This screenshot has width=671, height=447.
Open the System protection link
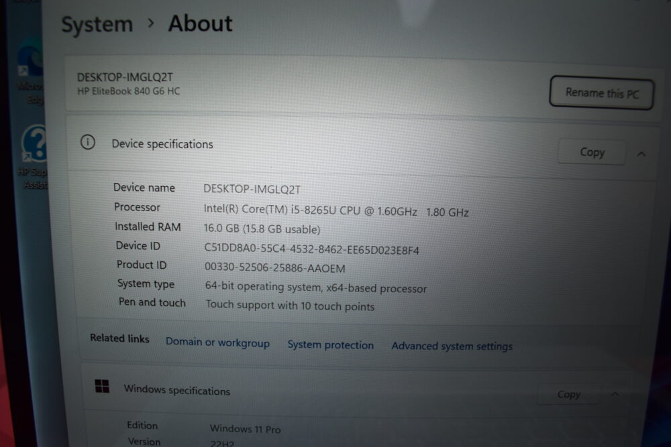coord(330,345)
